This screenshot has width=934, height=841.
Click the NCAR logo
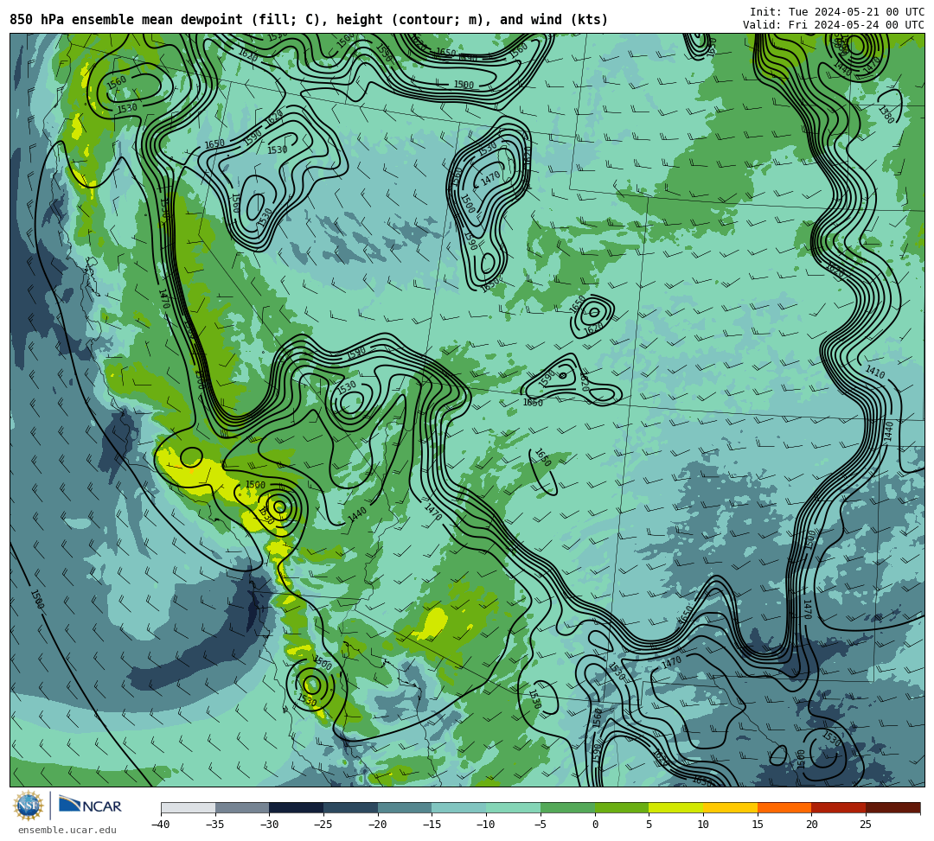(x=91, y=806)
